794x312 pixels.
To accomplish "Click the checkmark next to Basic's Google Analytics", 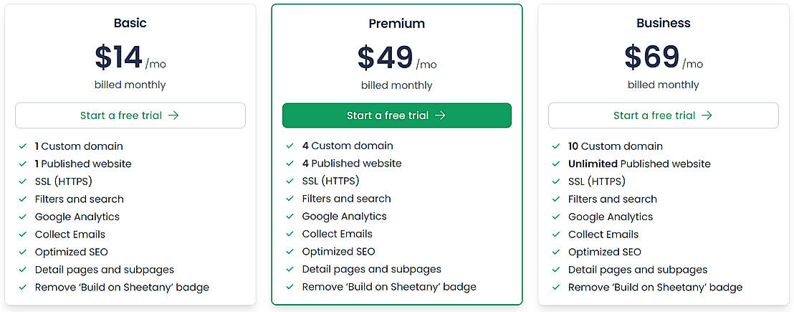I will point(23,217).
